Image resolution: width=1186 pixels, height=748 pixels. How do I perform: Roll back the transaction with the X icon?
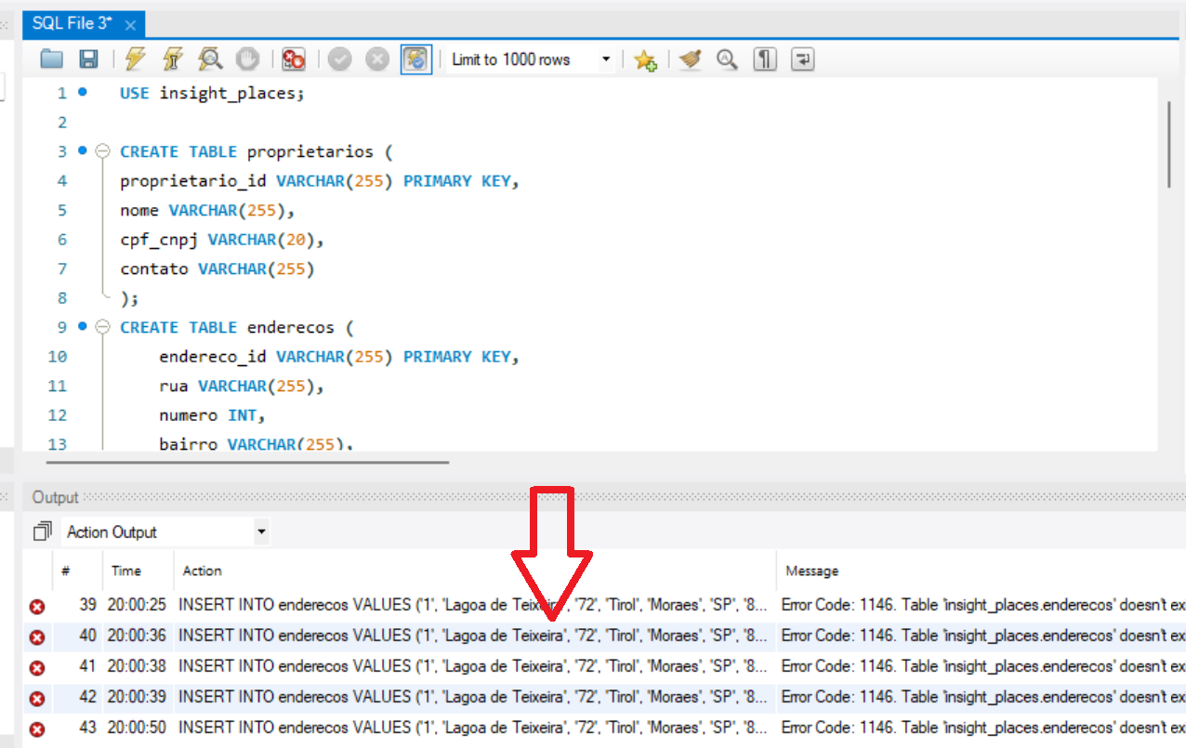pyautogui.click(x=377, y=59)
